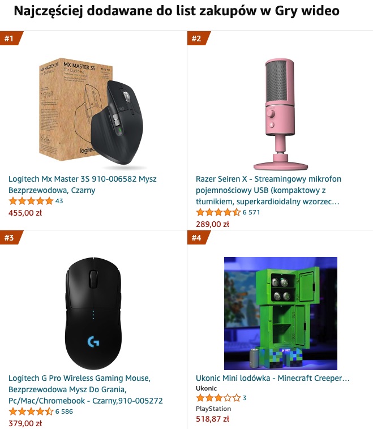
Task: Click the #1 bestseller rank badge
Action: pyautogui.click(x=11, y=38)
